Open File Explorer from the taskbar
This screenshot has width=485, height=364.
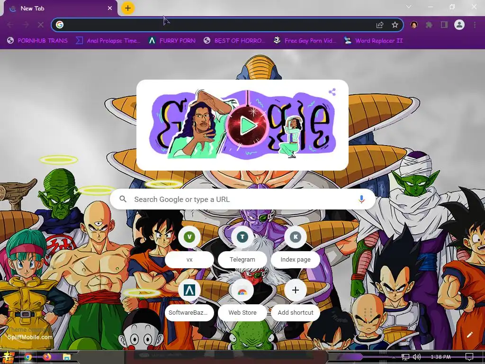(66, 357)
